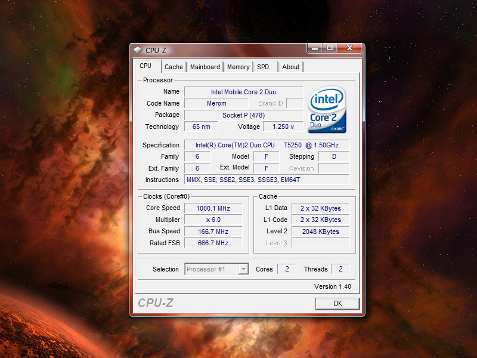477x358 pixels.
Task: Click the Model value 'F' field
Action: 266,156
